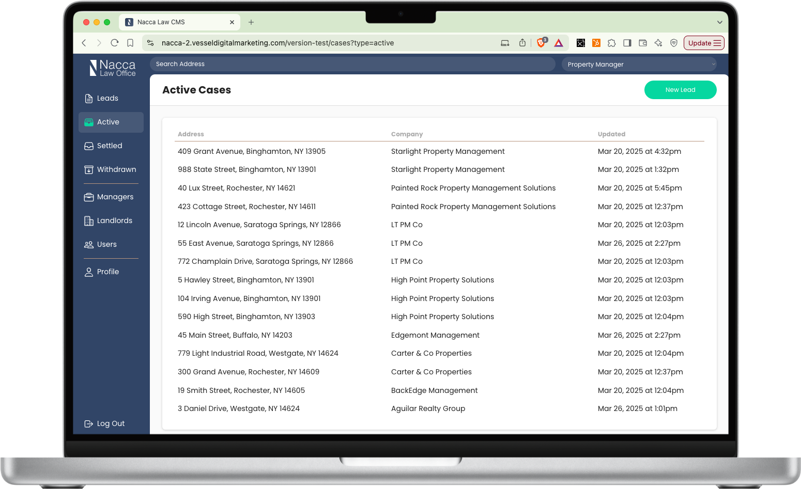
Task: Click the Updated column header
Action: point(611,134)
